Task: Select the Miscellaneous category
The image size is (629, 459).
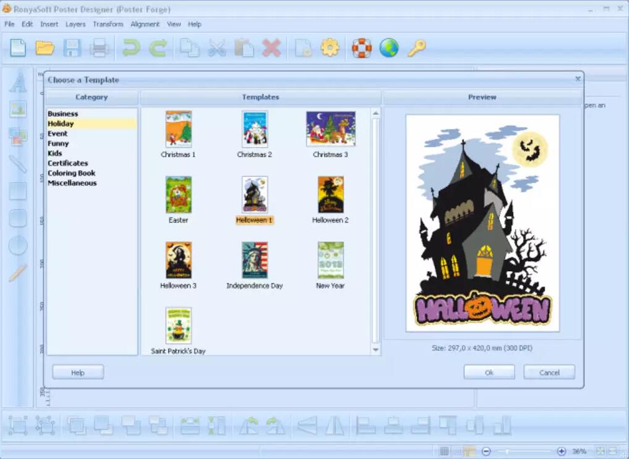Action: point(92,183)
